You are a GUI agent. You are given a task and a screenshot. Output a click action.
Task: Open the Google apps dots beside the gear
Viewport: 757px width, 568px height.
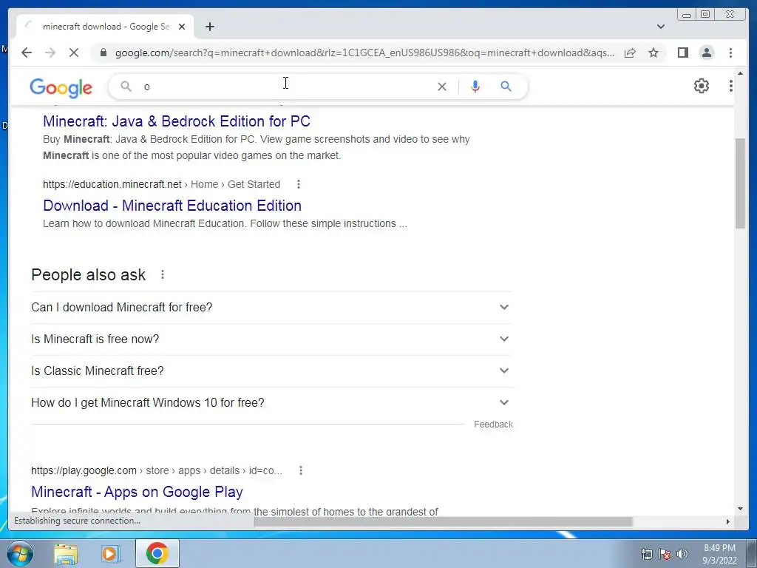[x=731, y=86]
